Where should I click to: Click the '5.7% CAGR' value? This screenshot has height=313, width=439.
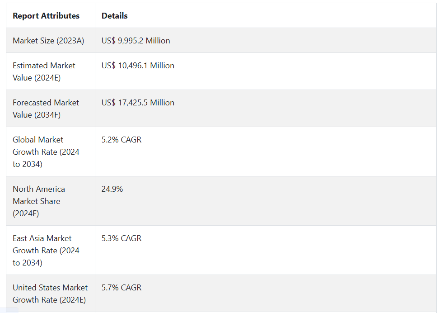(x=121, y=288)
